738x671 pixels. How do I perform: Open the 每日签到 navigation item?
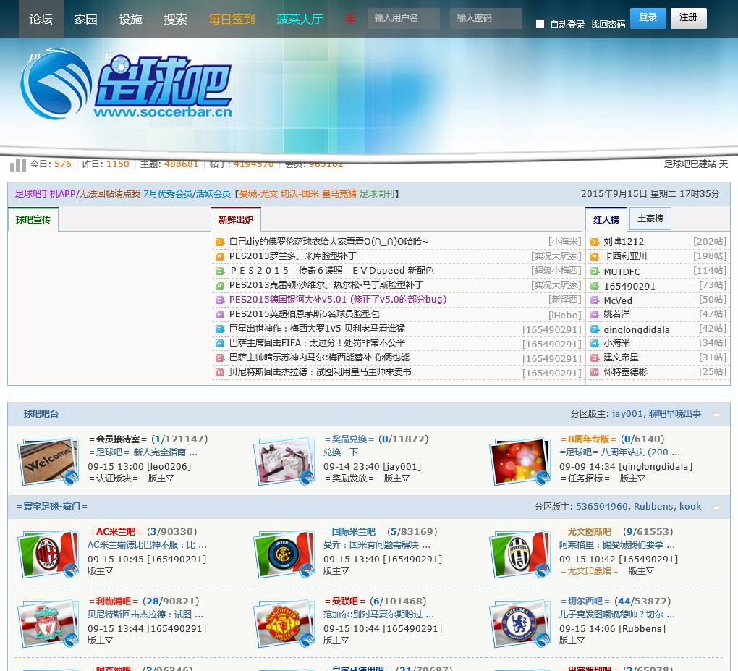[x=232, y=20]
